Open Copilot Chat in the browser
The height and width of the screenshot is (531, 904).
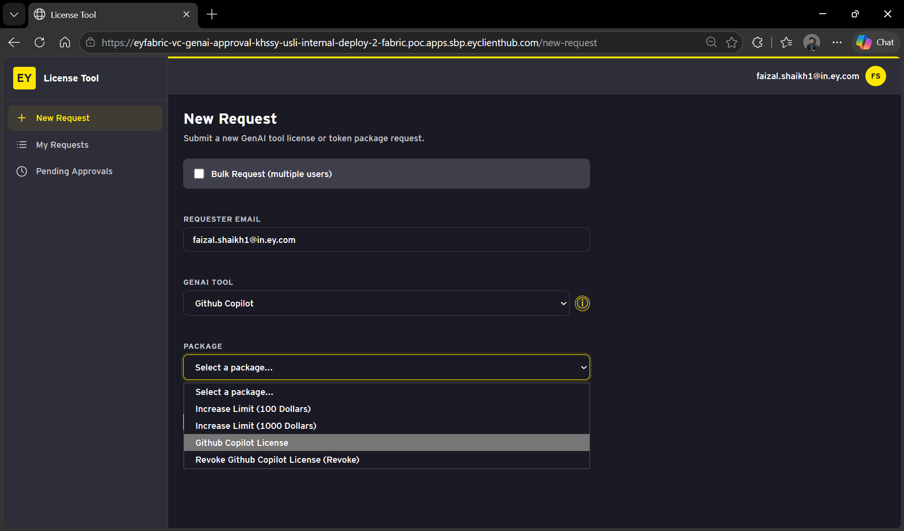876,42
